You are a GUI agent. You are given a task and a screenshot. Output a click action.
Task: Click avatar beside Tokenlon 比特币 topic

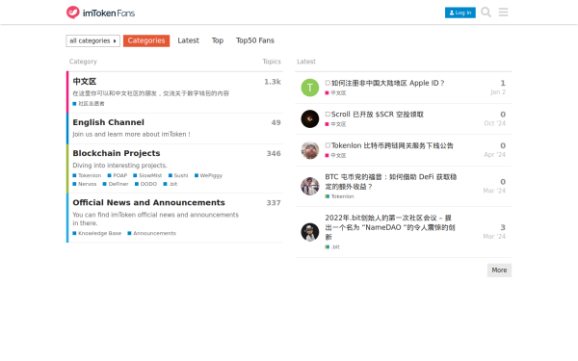coord(309,150)
